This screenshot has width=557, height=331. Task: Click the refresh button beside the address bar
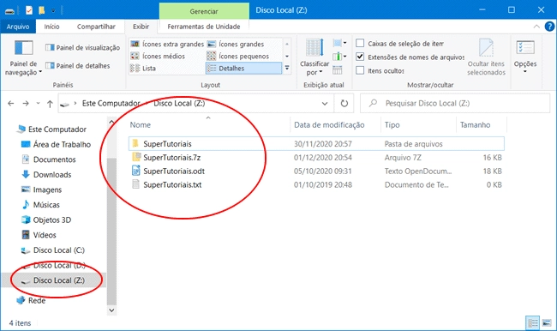coord(344,104)
